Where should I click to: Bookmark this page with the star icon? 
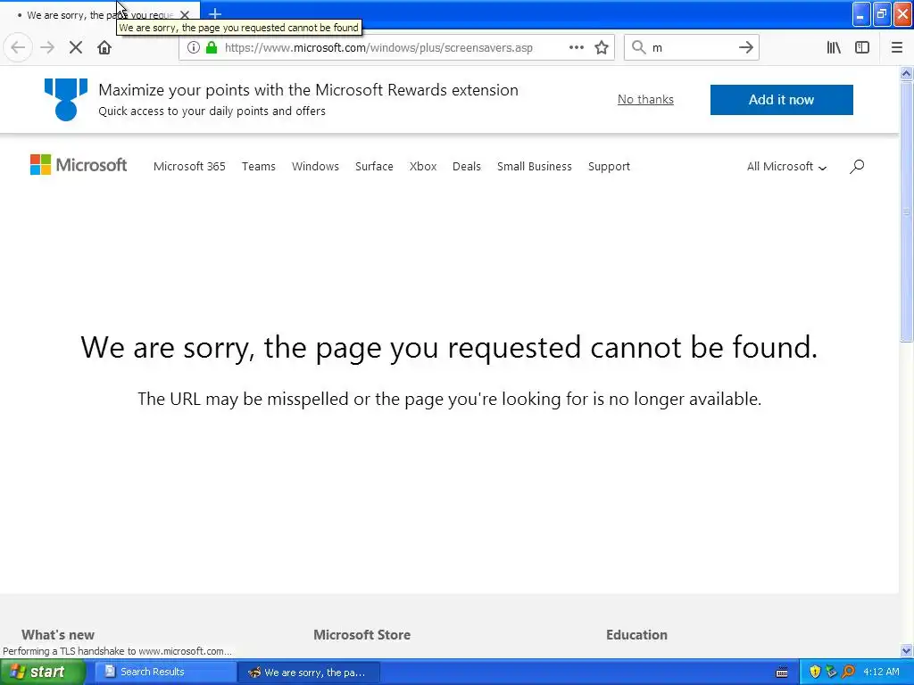pos(602,47)
